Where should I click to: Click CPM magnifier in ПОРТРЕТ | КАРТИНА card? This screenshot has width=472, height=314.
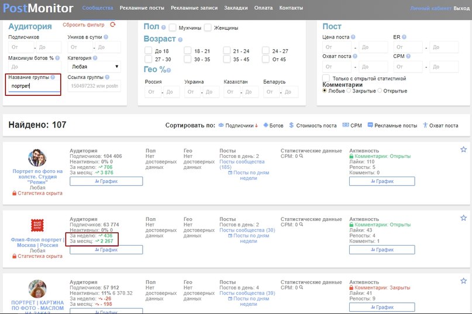[301, 288]
